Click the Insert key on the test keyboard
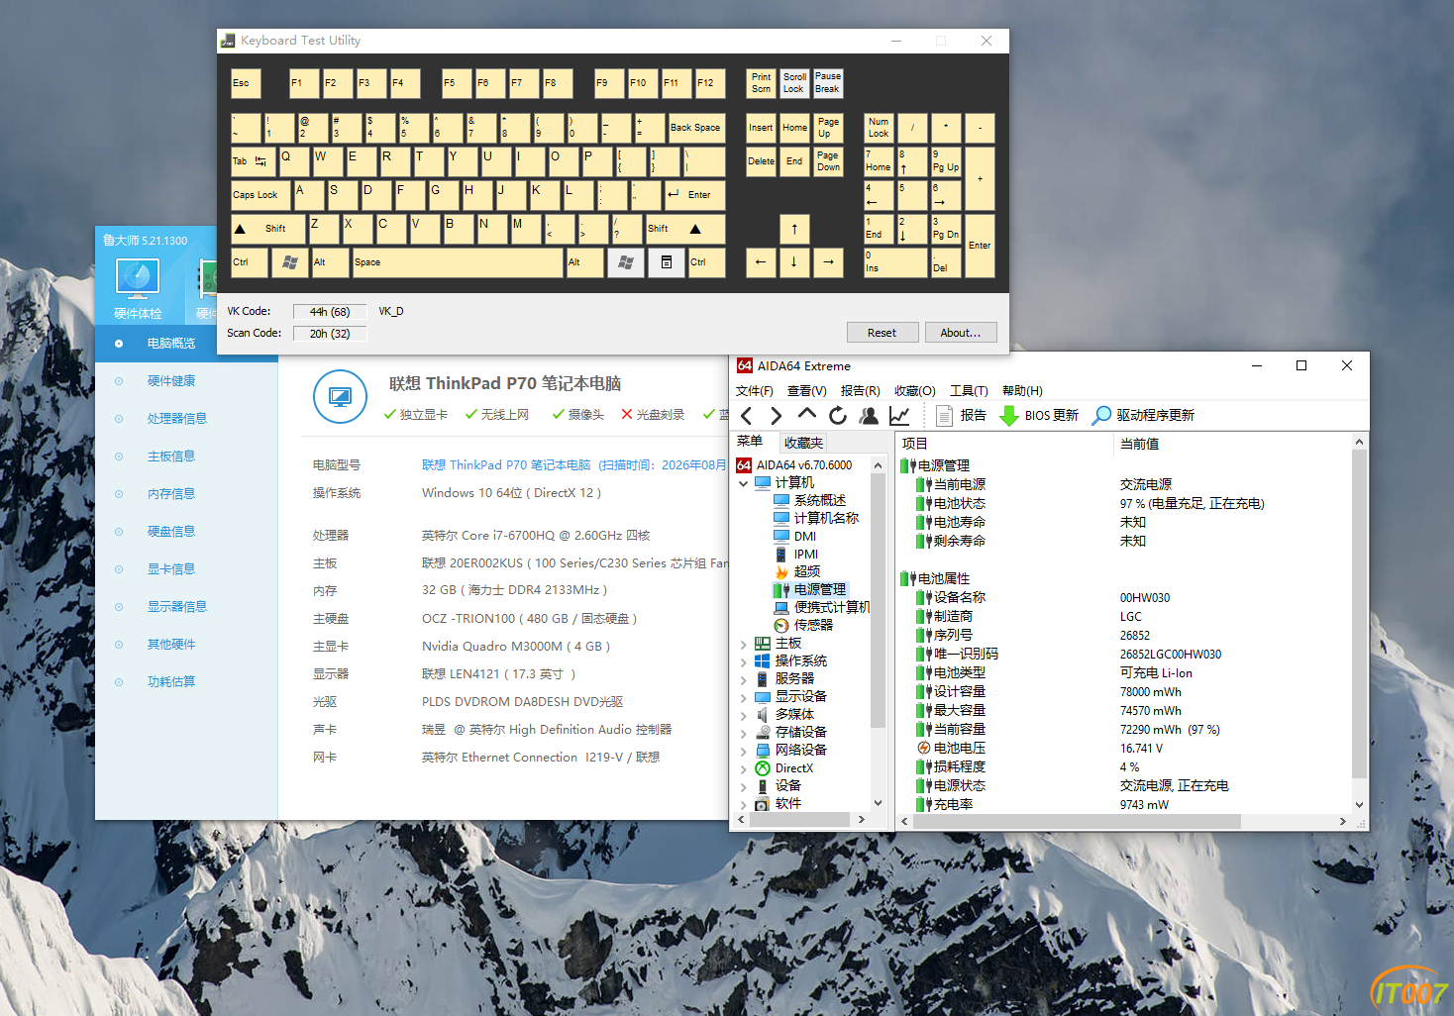This screenshot has height=1016, width=1454. pyautogui.click(x=761, y=128)
